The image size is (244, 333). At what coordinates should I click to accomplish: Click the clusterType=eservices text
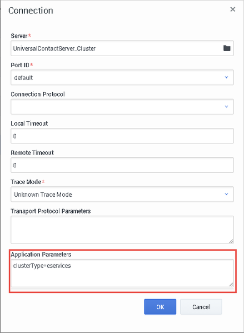tap(42, 266)
